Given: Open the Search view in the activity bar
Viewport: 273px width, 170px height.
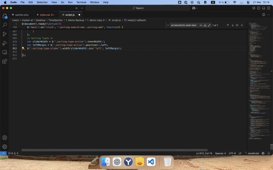Looking at the screenshot, I should tap(5, 25).
